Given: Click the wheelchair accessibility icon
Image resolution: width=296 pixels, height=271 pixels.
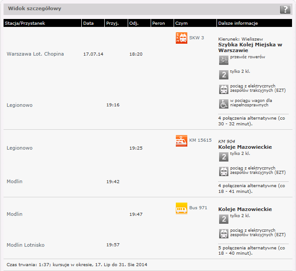Looking at the screenshot, I should coord(224,104).
